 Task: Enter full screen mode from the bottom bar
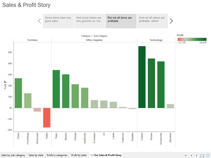coord(202,156)
